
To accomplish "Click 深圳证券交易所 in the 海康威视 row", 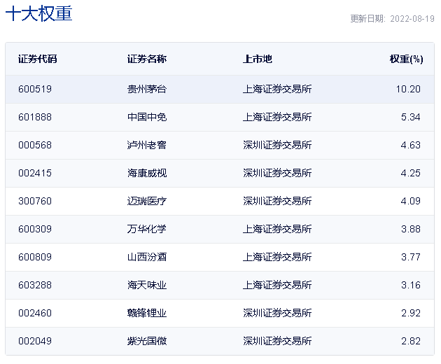I will (x=277, y=173).
